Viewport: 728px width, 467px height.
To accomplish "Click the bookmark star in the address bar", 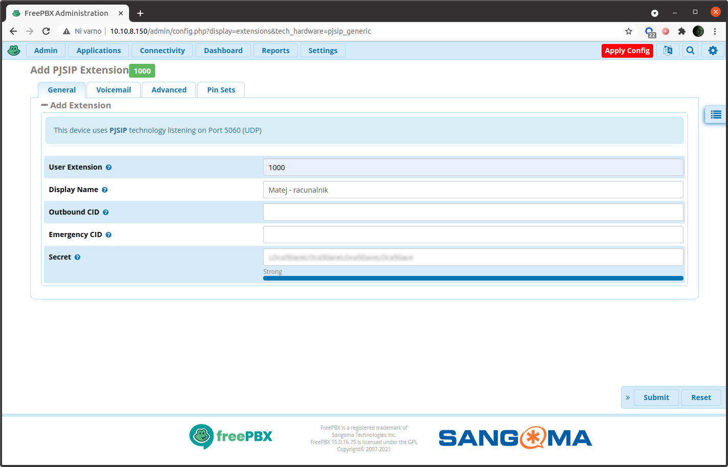I will [629, 31].
